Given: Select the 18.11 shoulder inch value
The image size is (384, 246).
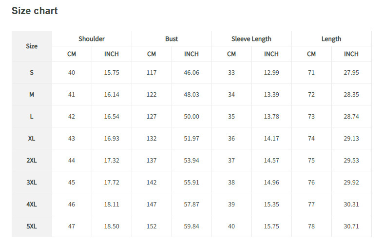Looking at the screenshot, I should pyautogui.click(x=112, y=204).
